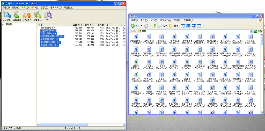Go up one folder level in Fonts window
The image size is (265, 131).
(154, 26)
